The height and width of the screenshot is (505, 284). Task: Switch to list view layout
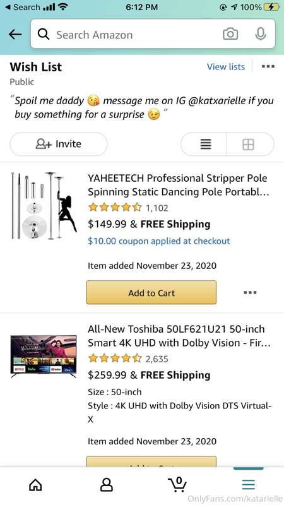tap(206, 145)
